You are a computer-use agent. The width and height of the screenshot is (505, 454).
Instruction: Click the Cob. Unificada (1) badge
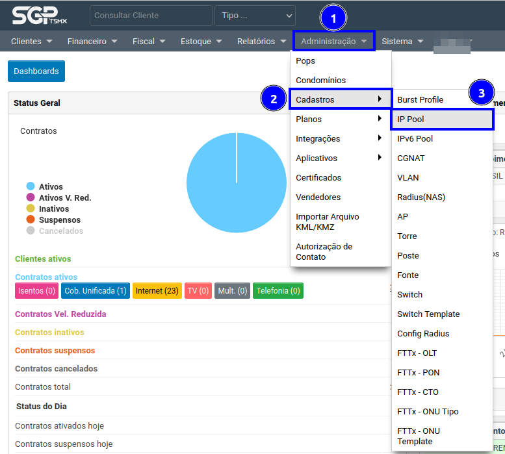click(96, 291)
